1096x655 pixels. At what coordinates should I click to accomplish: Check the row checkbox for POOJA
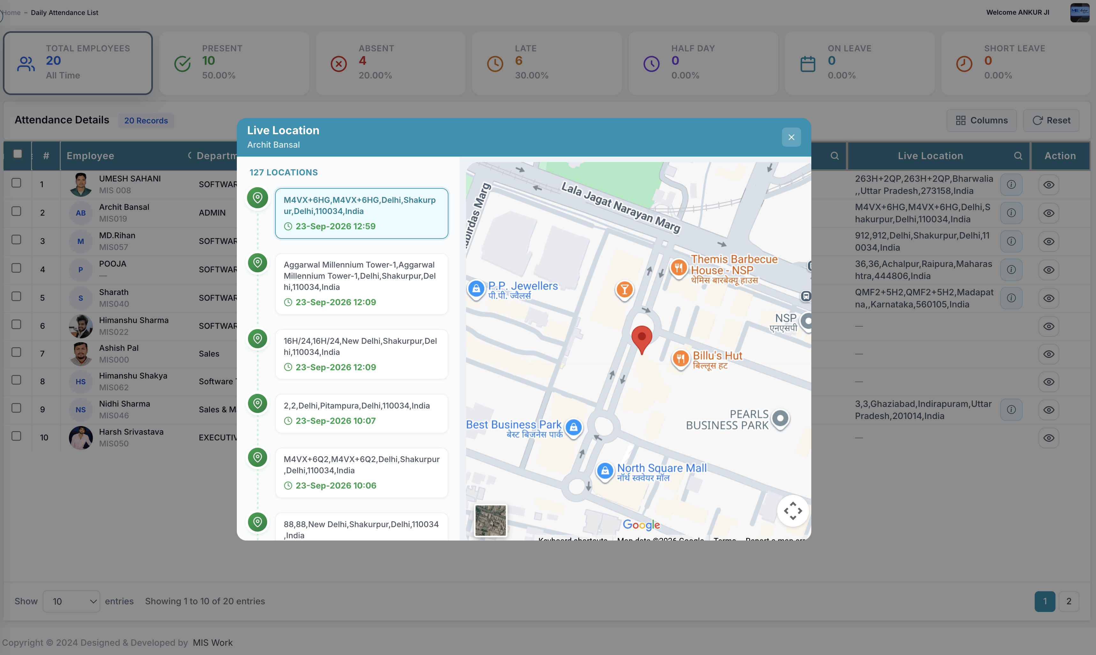tap(16, 268)
